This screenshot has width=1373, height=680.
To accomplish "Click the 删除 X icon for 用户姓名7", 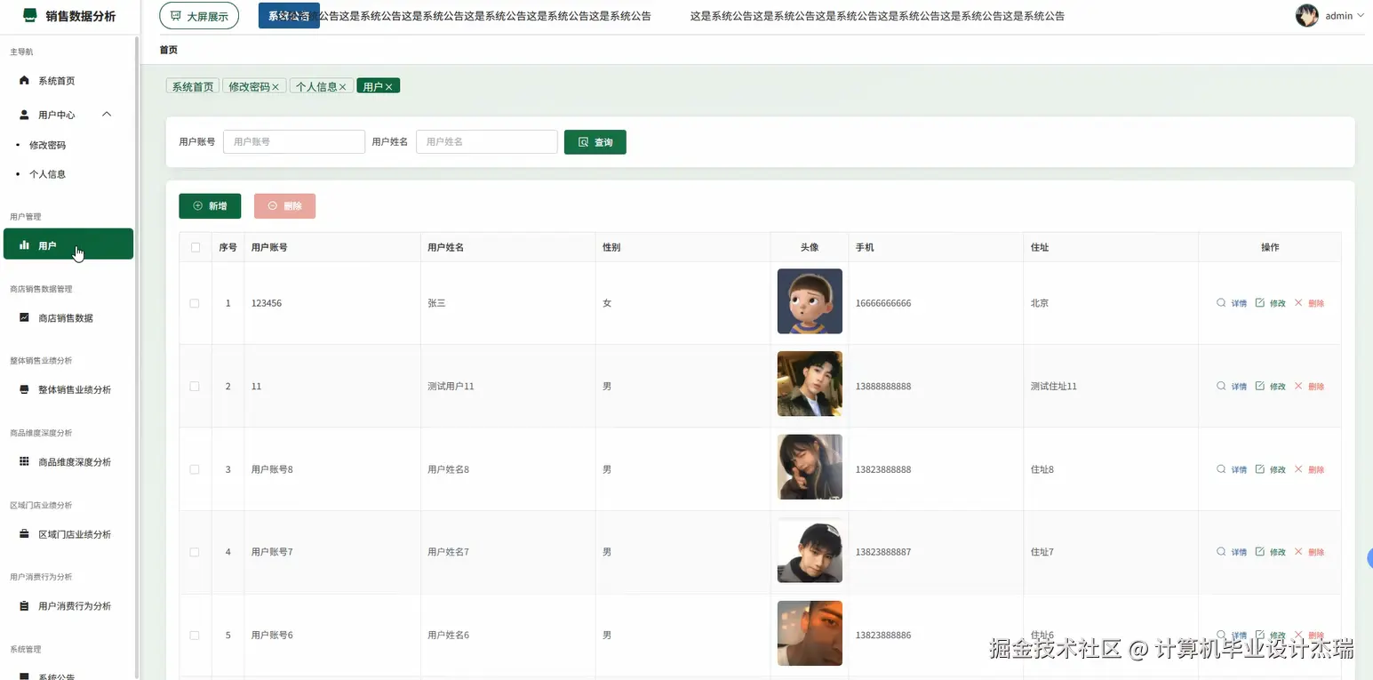I will (1297, 552).
